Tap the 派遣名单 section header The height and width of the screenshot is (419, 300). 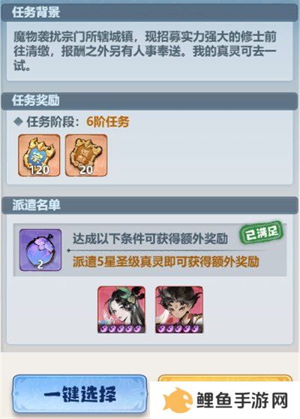point(36,205)
